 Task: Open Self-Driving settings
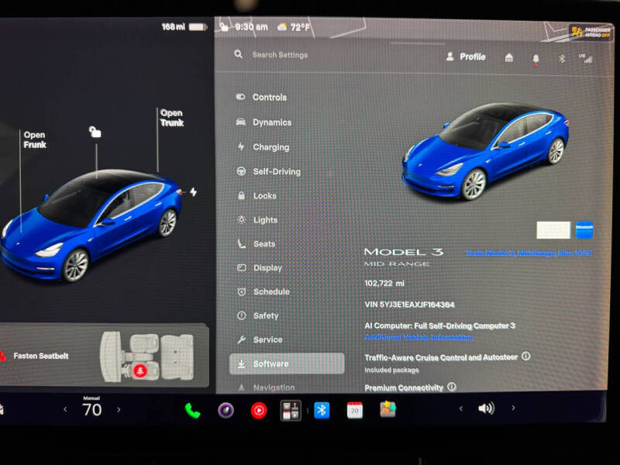click(x=268, y=171)
